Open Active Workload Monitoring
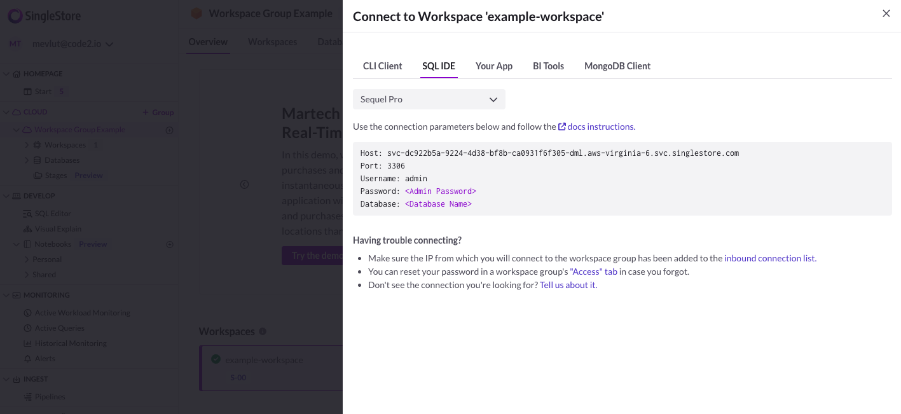Screen dimensions: 901x414 point(77,313)
